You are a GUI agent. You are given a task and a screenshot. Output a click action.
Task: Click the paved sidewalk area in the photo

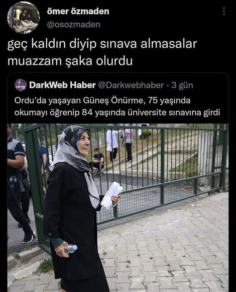click(x=164, y=253)
